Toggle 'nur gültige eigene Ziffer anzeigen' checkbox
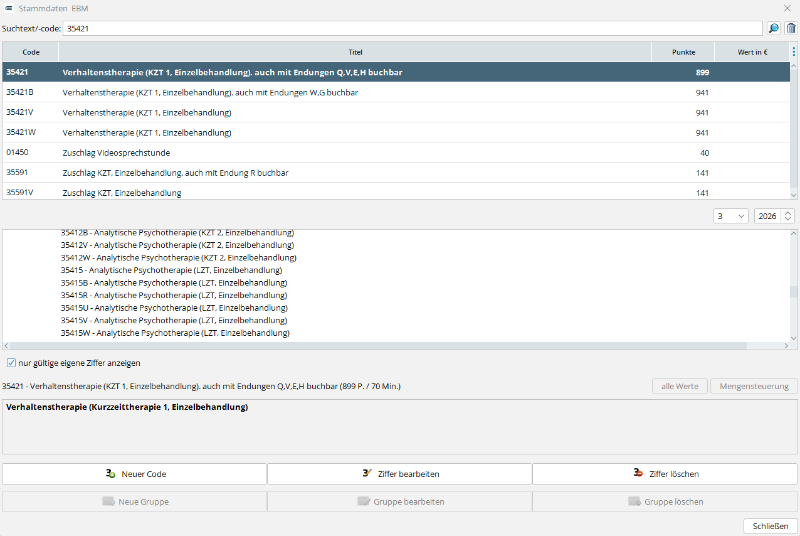Viewport: 800px width, 536px height. point(11,363)
